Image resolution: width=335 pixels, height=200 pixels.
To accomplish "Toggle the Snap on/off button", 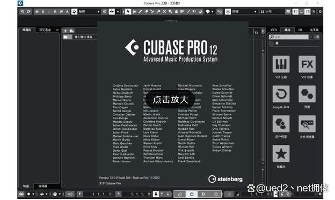I will point(228,11).
